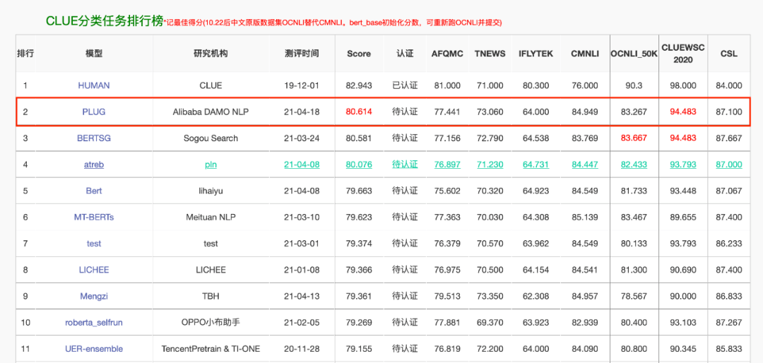Select test row's 63.962 IFLYTEK value
Viewport: 763px width, 363px height.
[x=536, y=244]
